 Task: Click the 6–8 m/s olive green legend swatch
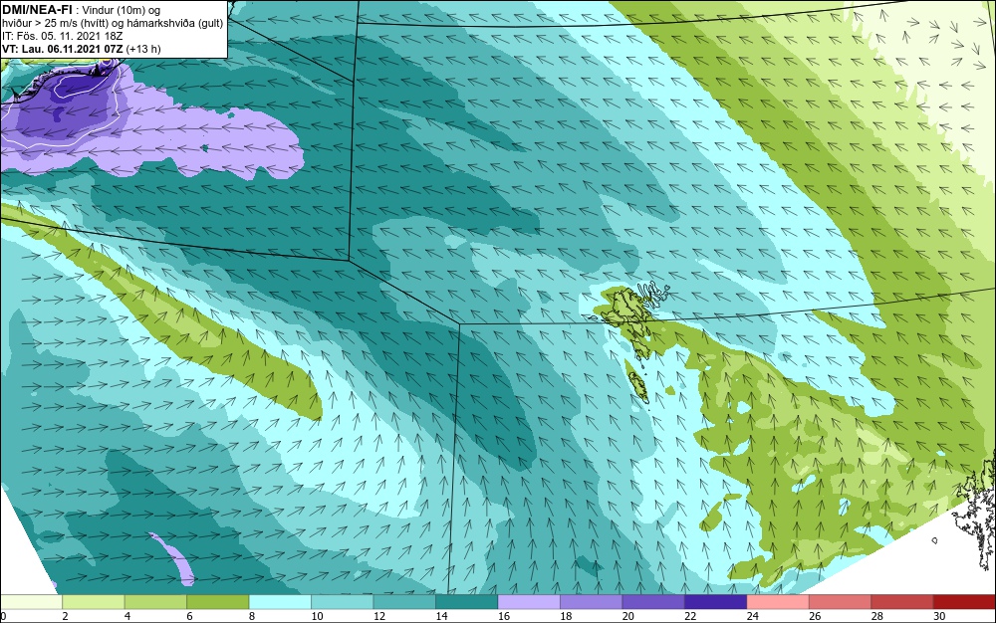[218, 601]
